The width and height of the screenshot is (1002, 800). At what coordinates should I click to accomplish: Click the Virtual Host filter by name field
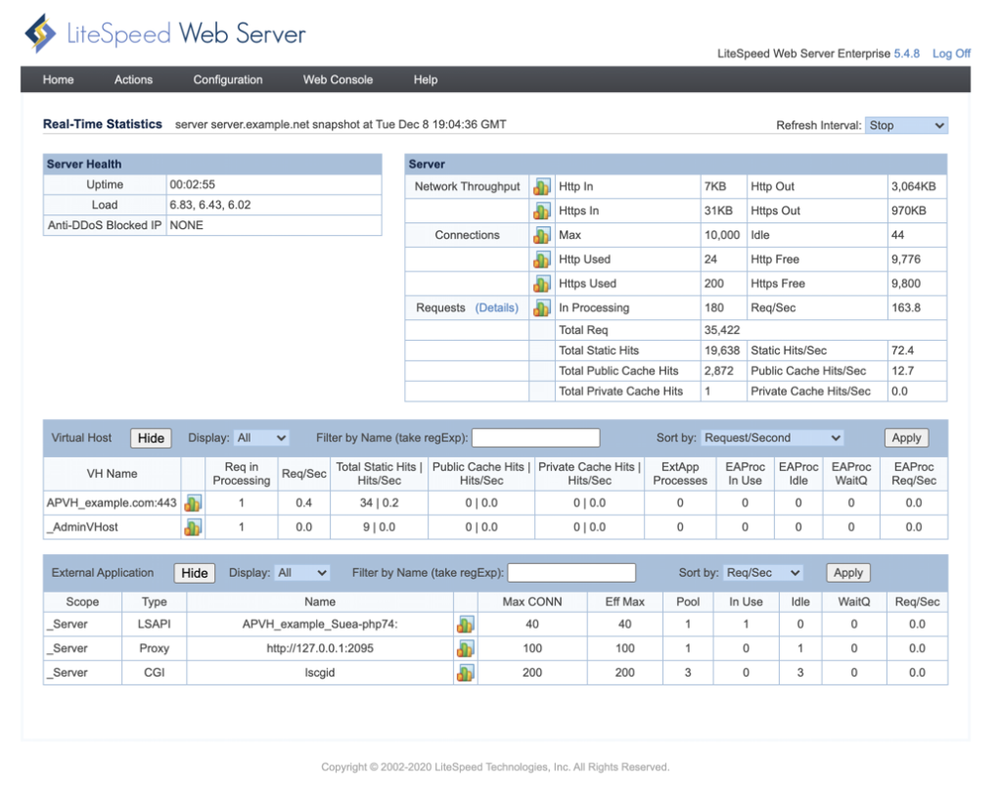[536, 438]
